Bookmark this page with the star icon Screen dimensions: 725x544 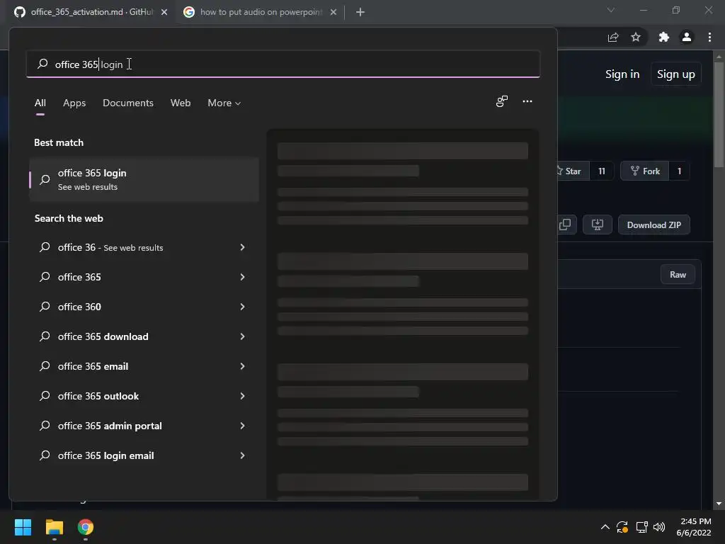(636, 37)
